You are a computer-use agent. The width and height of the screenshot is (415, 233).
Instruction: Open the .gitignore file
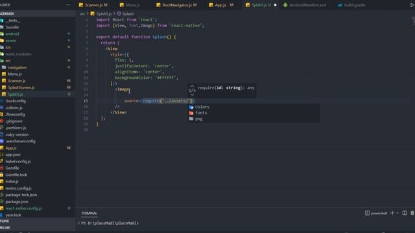tap(14, 121)
